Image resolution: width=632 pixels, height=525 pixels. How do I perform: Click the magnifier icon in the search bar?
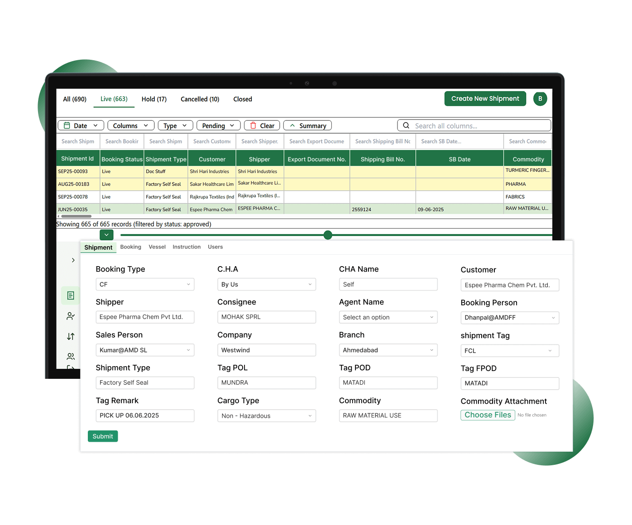(406, 125)
